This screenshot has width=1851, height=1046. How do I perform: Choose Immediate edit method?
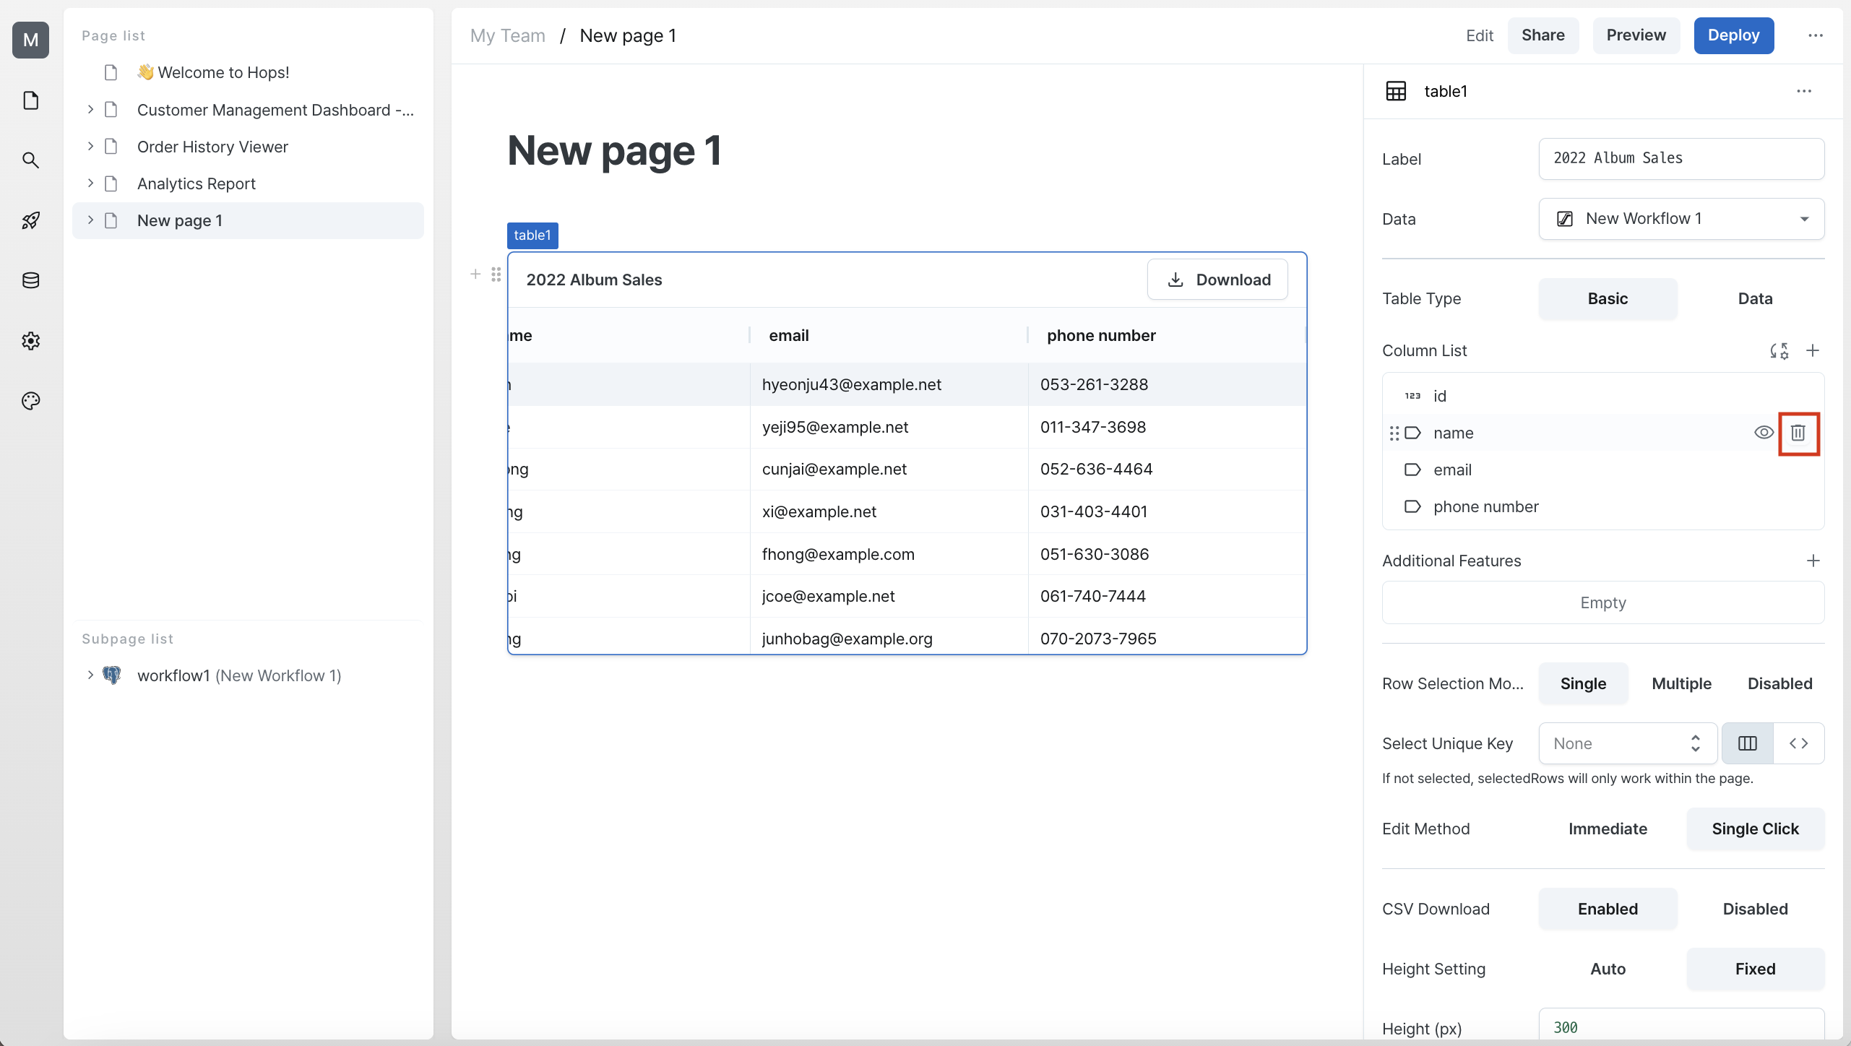click(1608, 829)
